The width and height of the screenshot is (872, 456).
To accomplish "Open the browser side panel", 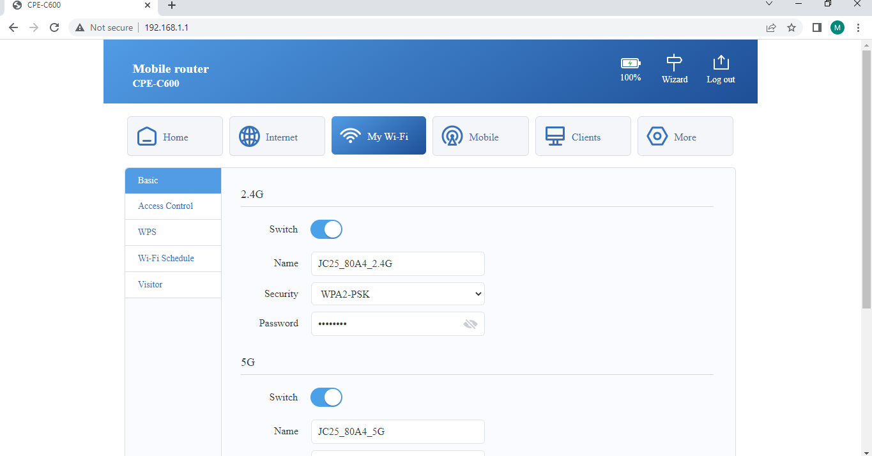I will tap(816, 27).
